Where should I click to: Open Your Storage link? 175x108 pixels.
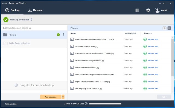[11, 104]
